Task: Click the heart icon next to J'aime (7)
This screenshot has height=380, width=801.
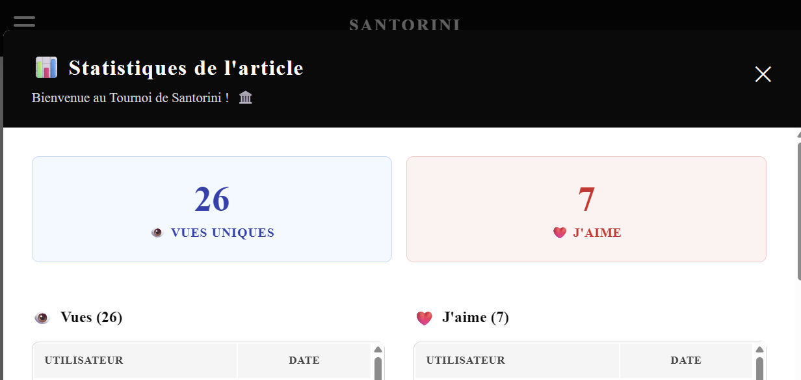Action: pos(424,318)
